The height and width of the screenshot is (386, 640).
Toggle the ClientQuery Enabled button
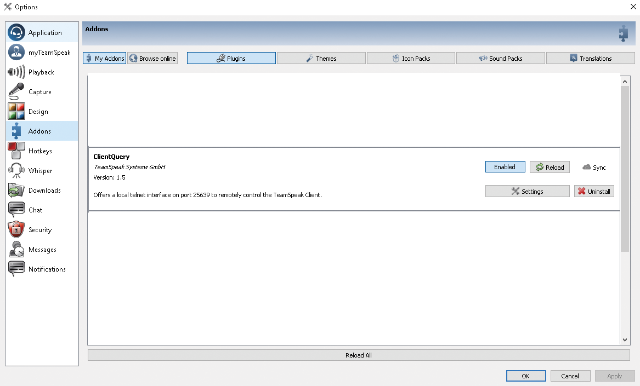(505, 167)
